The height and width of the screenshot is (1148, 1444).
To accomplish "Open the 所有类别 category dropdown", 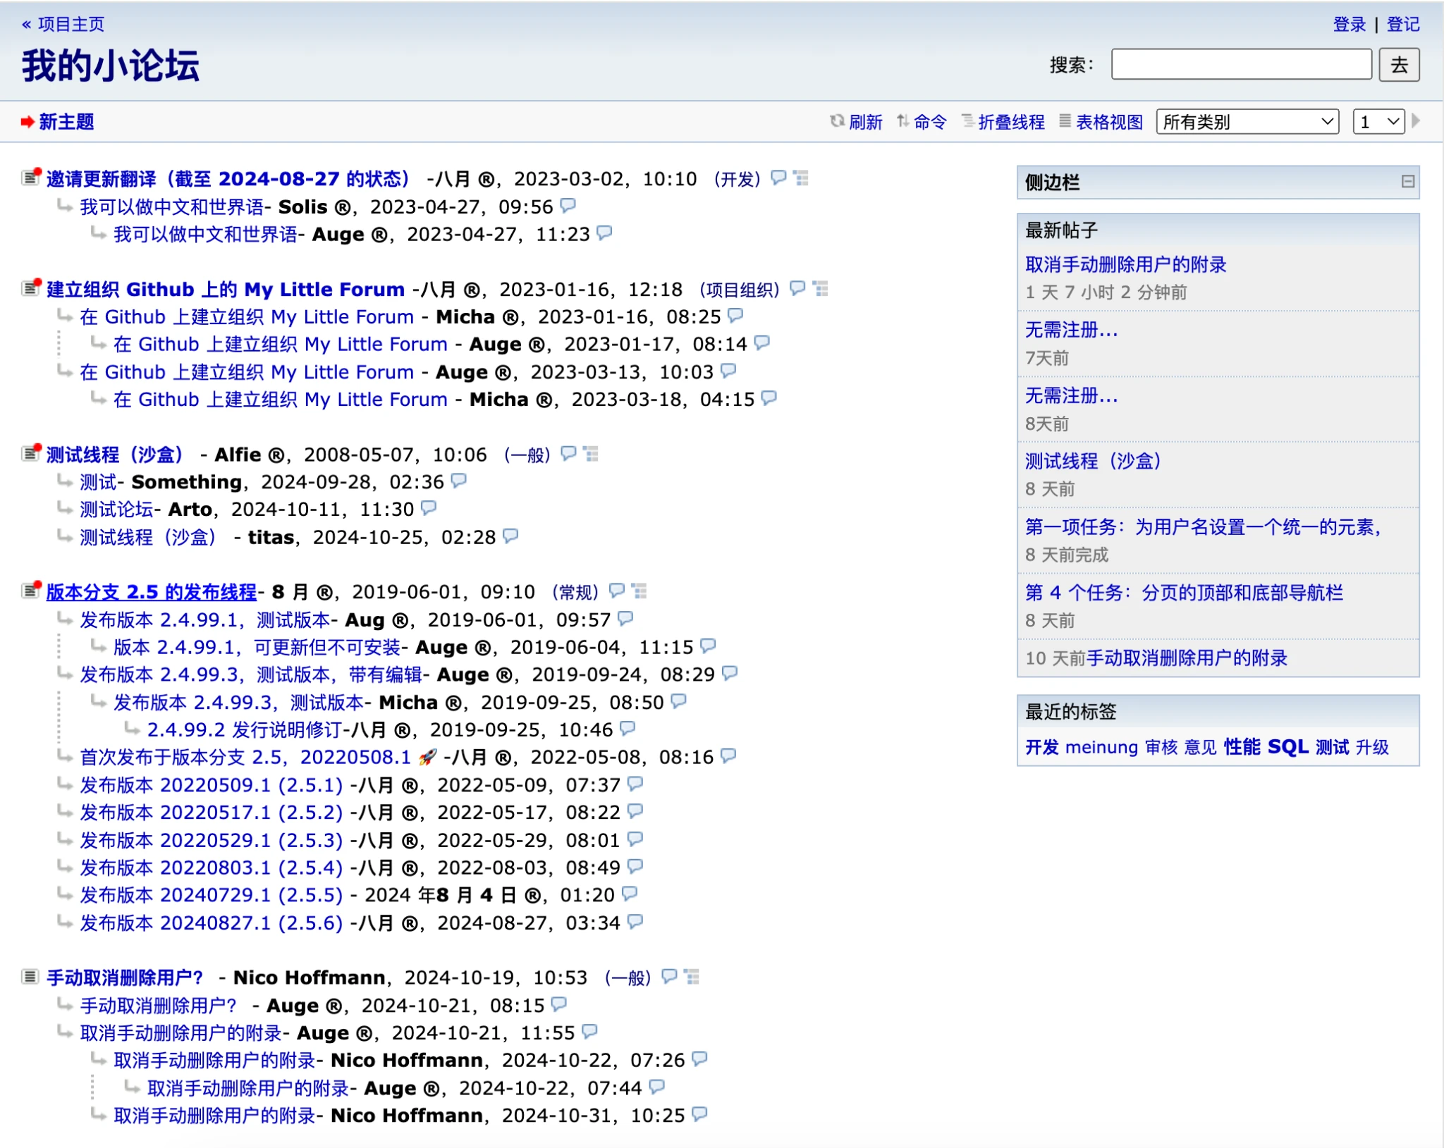I will click(x=1247, y=122).
